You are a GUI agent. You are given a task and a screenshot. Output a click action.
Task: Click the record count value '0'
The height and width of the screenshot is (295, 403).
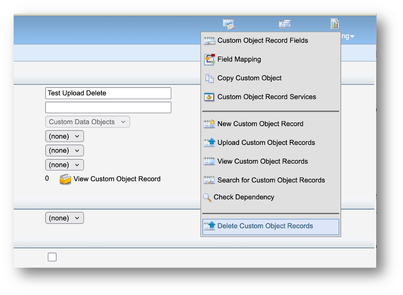[x=47, y=179]
